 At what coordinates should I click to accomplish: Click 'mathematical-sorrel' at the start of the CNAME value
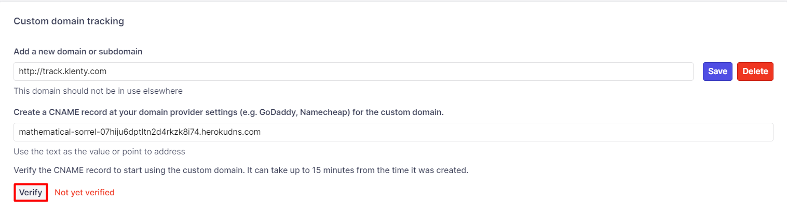[x=54, y=132]
